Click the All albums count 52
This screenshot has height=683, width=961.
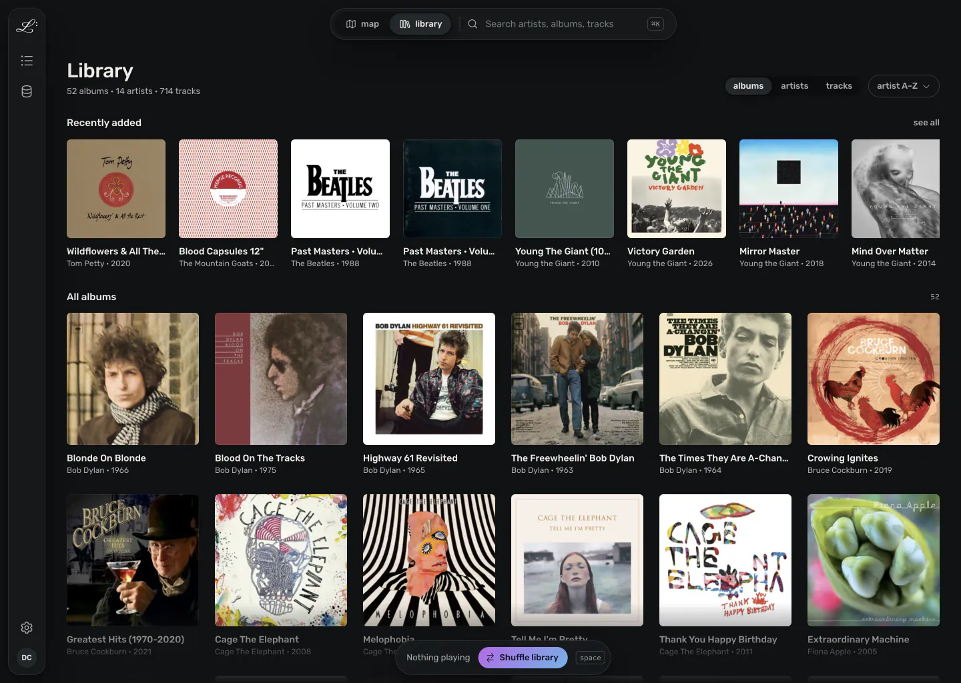point(935,297)
